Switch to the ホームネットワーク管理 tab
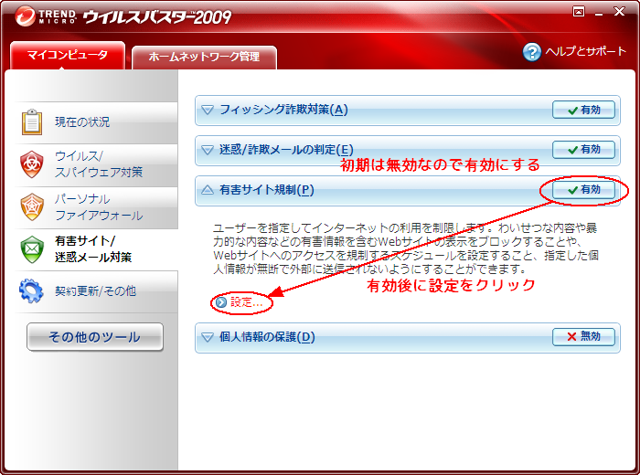This screenshot has height=475, width=640. 204,57
